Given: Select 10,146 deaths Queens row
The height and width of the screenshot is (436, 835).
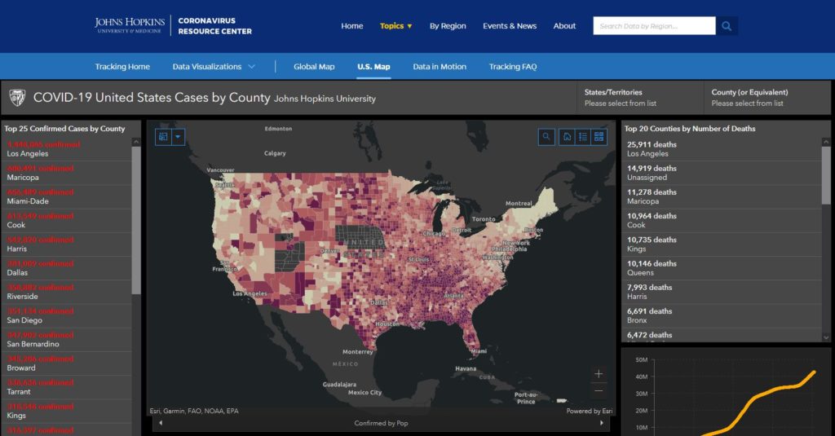Looking at the screenshot, I should tap(722, 268).
